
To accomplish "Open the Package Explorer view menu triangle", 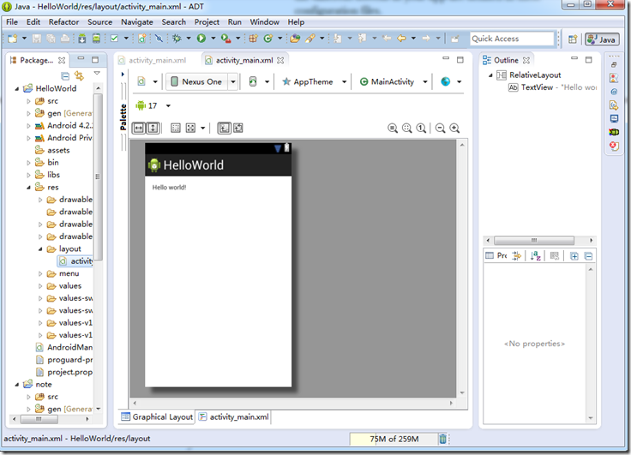I will click(97, 73).
